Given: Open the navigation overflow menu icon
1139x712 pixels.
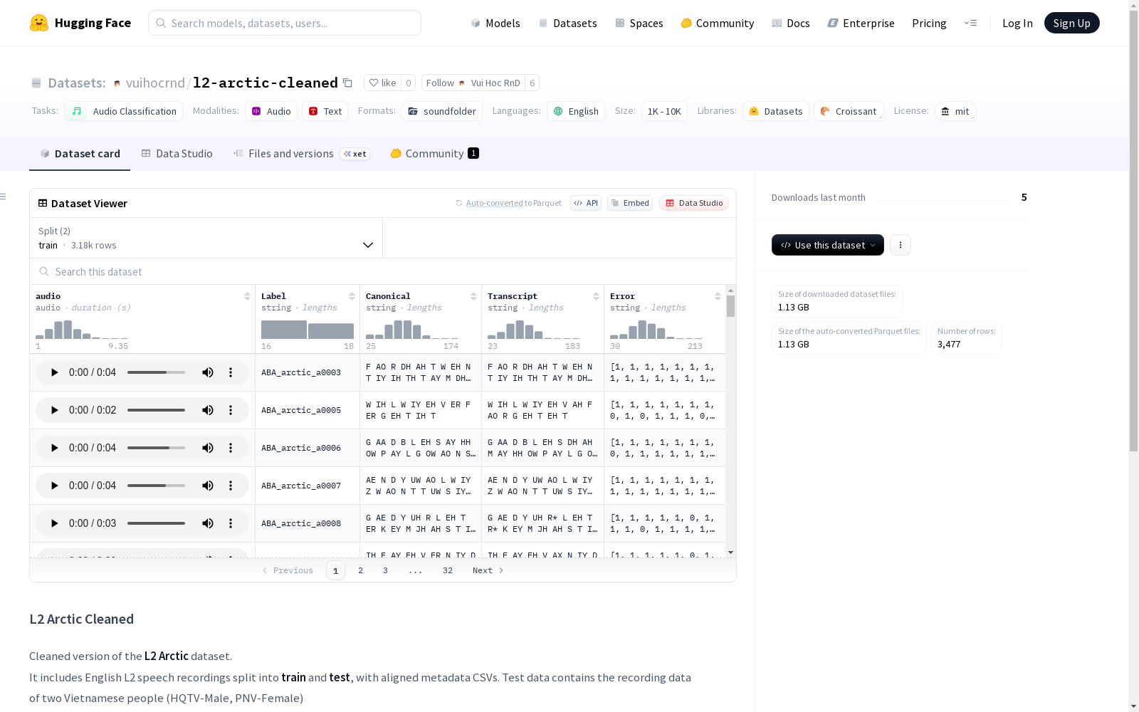Looking at the screenshot, I should [970, 23].
